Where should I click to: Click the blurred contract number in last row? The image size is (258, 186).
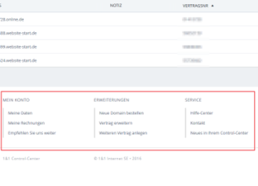click(192, 60)
